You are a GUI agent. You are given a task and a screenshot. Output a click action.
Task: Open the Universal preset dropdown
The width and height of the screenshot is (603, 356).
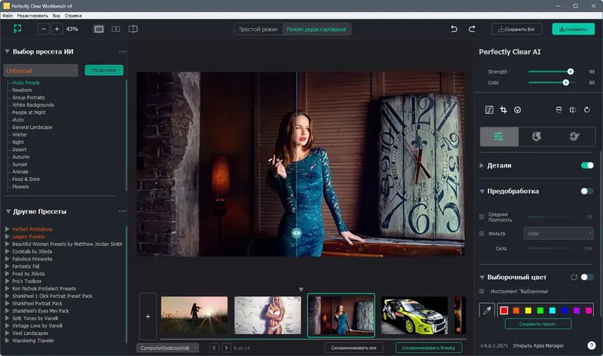coord(41,70)
